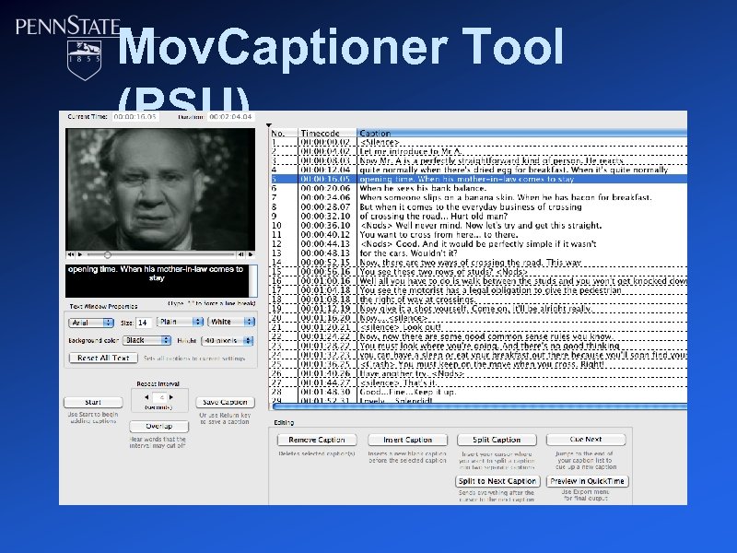Select caption 'the right of way at crossings.'
Viewport: 737px width, 553px height.
tap(417, 300)
